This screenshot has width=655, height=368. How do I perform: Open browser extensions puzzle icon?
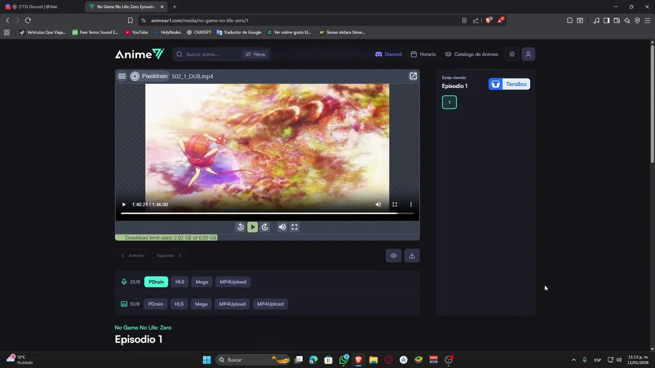570,20
